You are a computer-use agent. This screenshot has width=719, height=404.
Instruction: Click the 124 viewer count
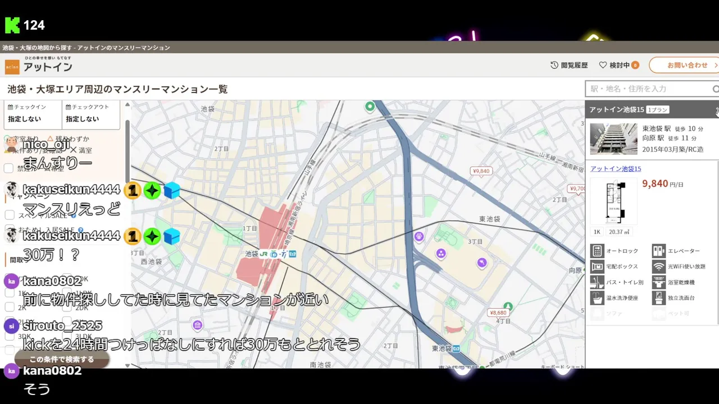pos(34,25)
